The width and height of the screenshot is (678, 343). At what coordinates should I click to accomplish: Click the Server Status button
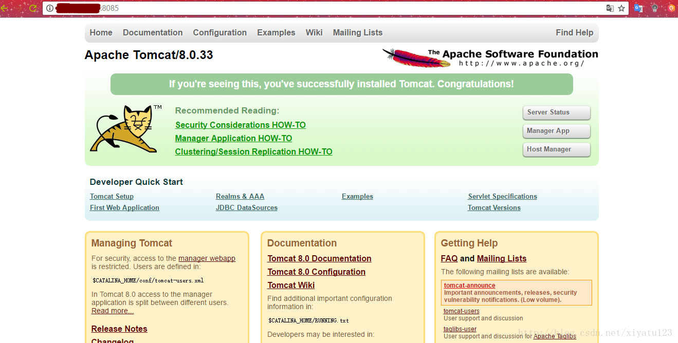coord(556,112)
